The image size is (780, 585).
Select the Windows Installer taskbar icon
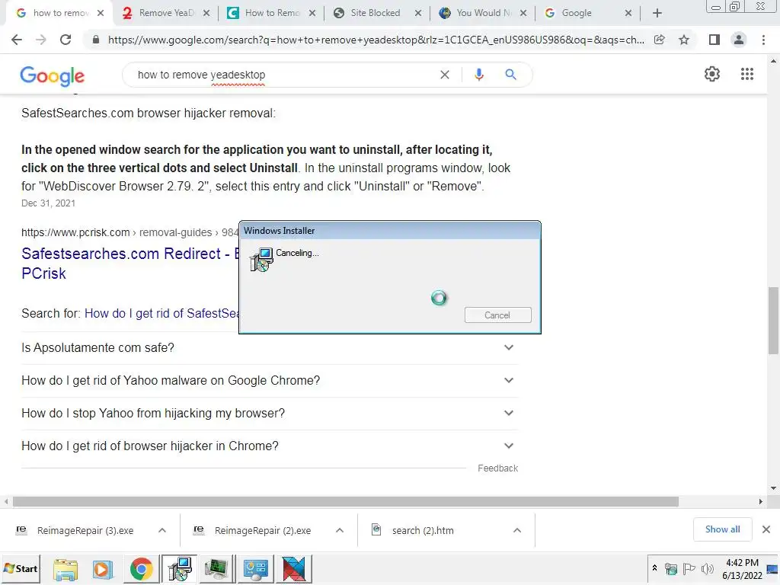click(179, 569)
